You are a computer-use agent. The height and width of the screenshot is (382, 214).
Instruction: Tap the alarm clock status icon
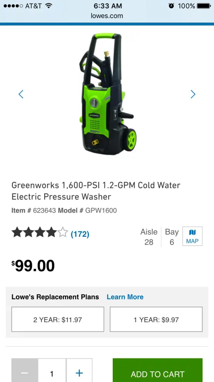(x=171, y=6)
